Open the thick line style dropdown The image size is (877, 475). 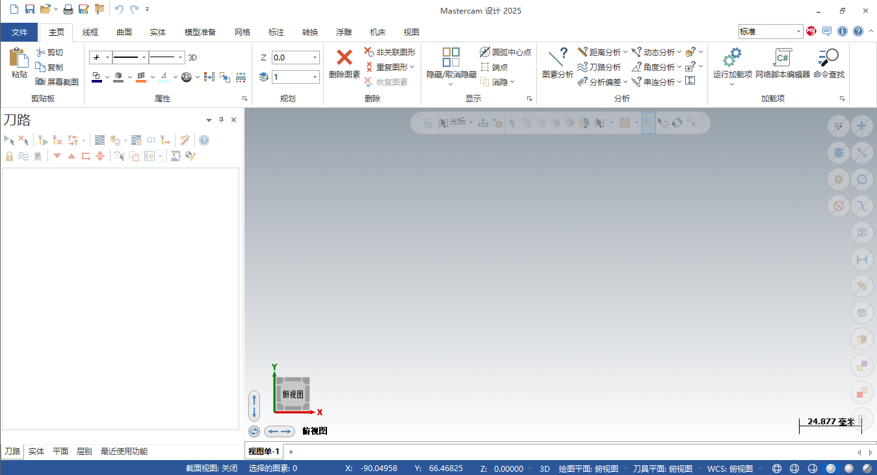(x=144, y=58)
